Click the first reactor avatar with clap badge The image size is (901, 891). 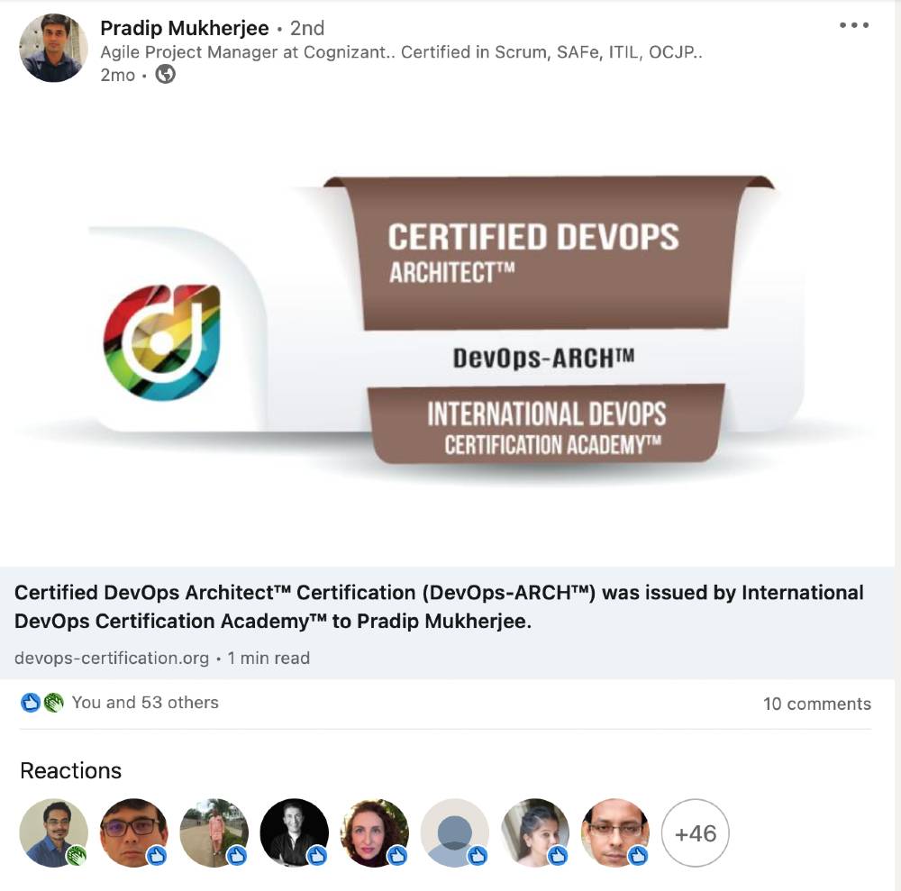pos(53,833)
